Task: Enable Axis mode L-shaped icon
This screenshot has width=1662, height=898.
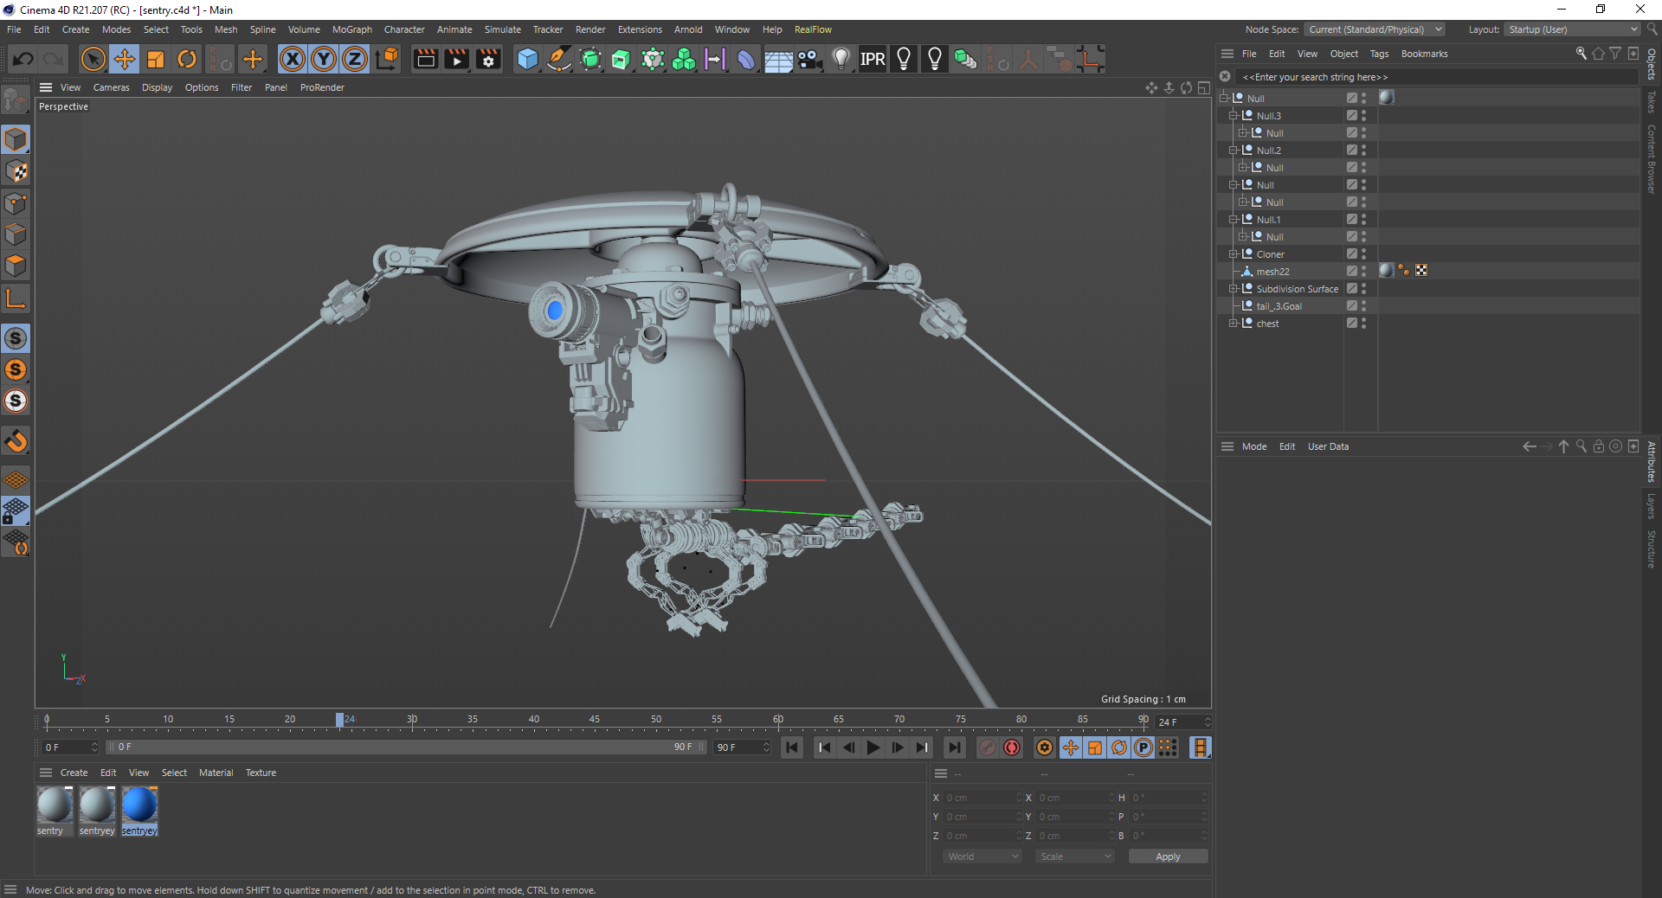Action: pyautogui.click(x=16, y=298)
